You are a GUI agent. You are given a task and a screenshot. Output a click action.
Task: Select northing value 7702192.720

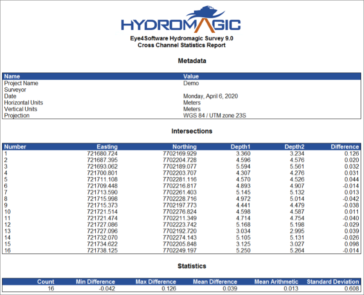point(180,231)
